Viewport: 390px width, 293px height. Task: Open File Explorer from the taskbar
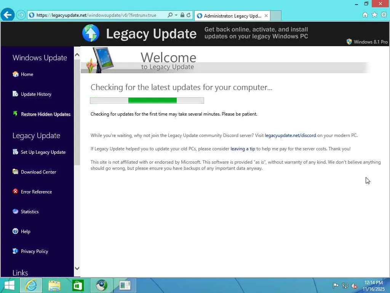(x=54, y=285)
